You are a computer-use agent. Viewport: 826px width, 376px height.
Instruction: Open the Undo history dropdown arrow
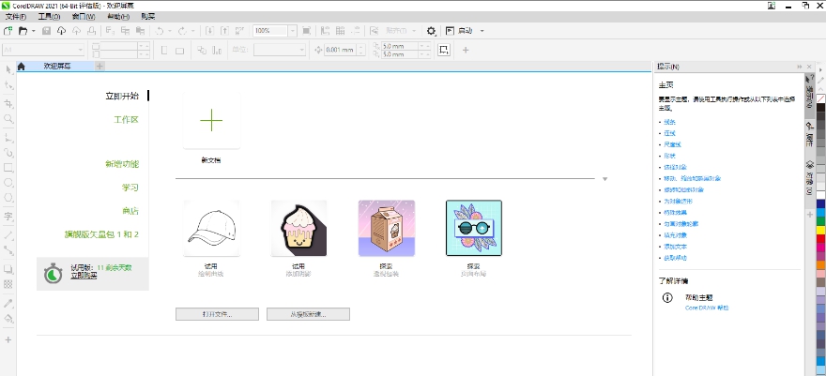(x=170, y=31)
